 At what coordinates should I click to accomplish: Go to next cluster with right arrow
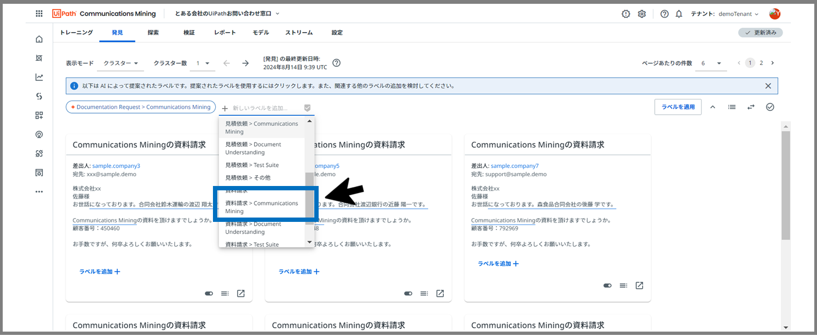(246, 63)
